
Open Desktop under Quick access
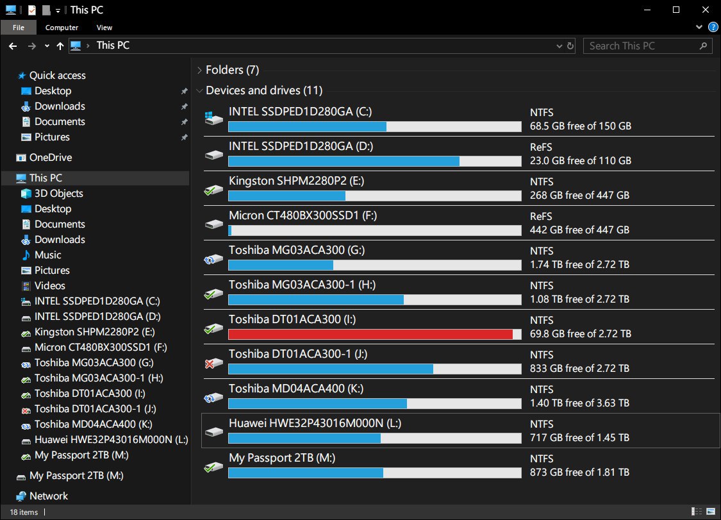pos(53,91)
